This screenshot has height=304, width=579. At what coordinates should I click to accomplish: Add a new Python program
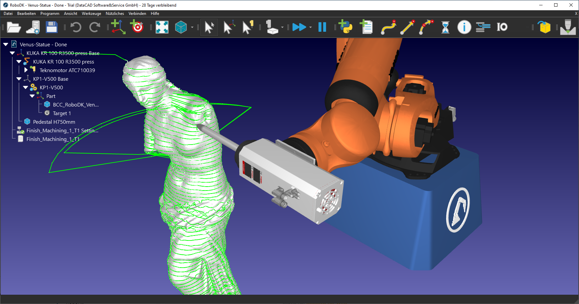[345, 27]
